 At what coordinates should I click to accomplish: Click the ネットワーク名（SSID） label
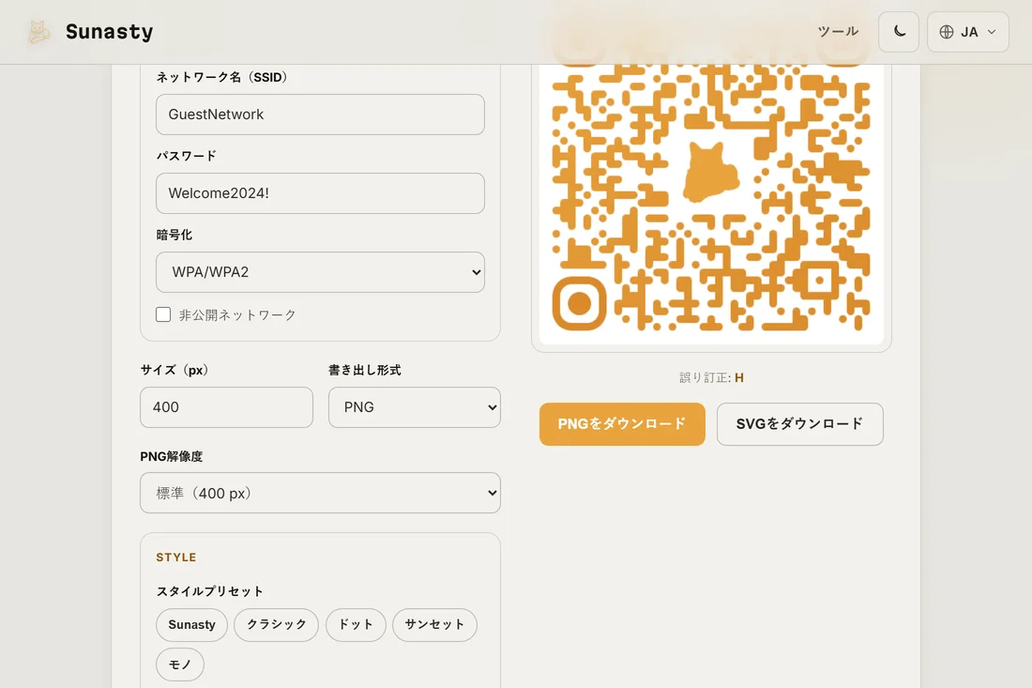221,77
